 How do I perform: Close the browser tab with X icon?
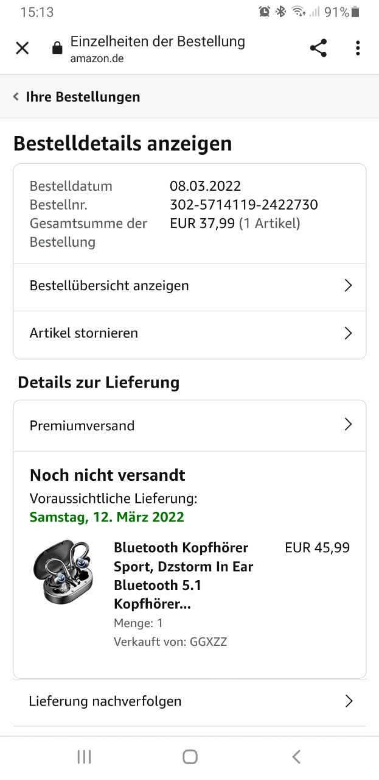pyautogui.click(x=22, y=48)
